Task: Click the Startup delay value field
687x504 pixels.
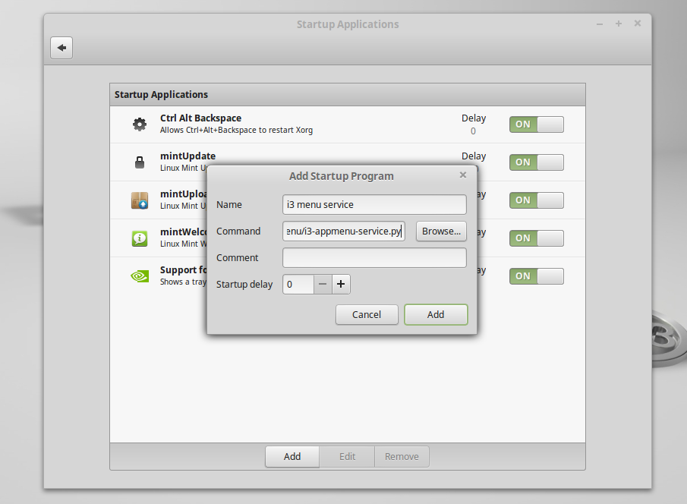Action: 298,285
